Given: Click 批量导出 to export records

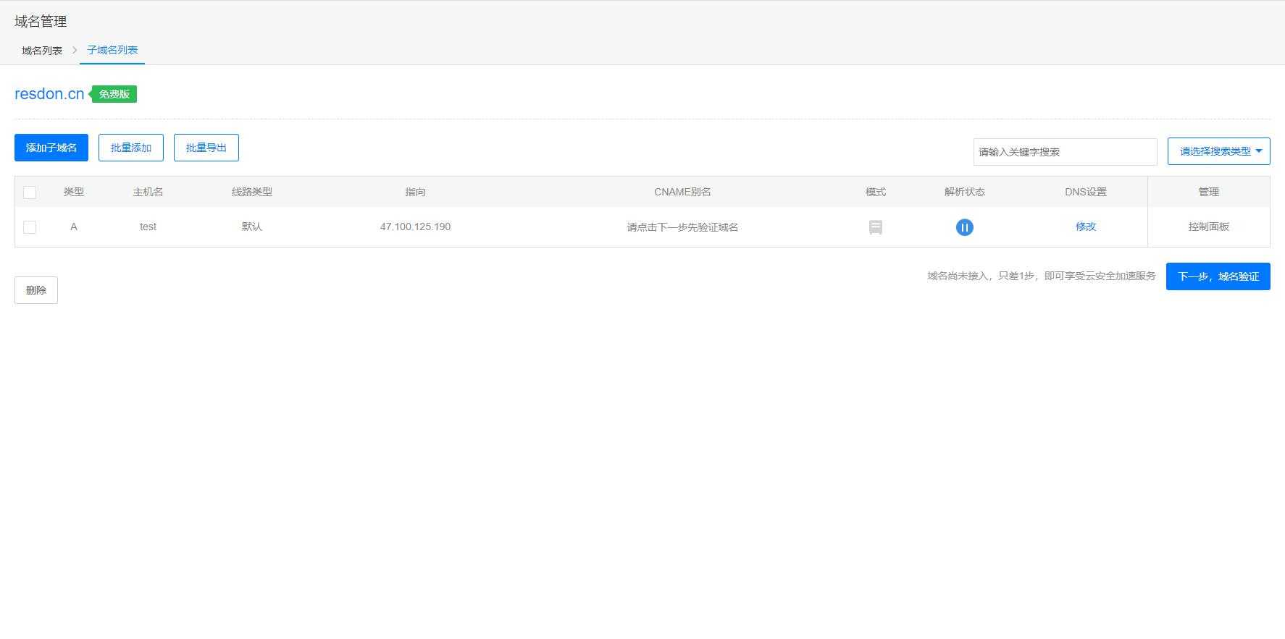Looking at the screenshot, I should 206,148.
